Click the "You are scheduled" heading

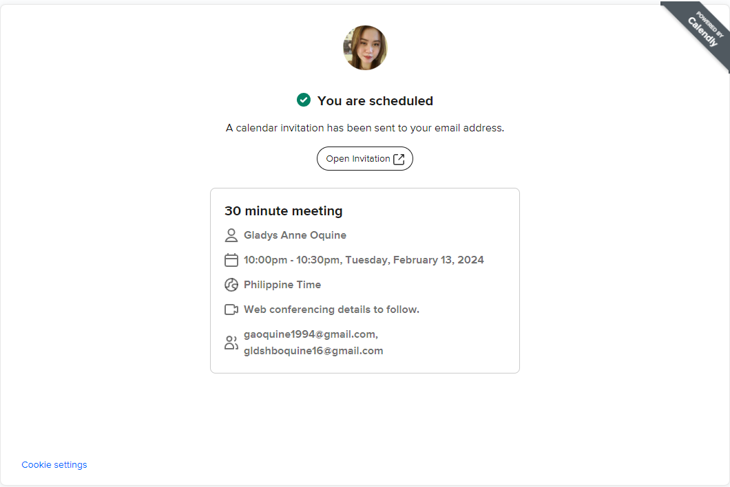point(375,101)
